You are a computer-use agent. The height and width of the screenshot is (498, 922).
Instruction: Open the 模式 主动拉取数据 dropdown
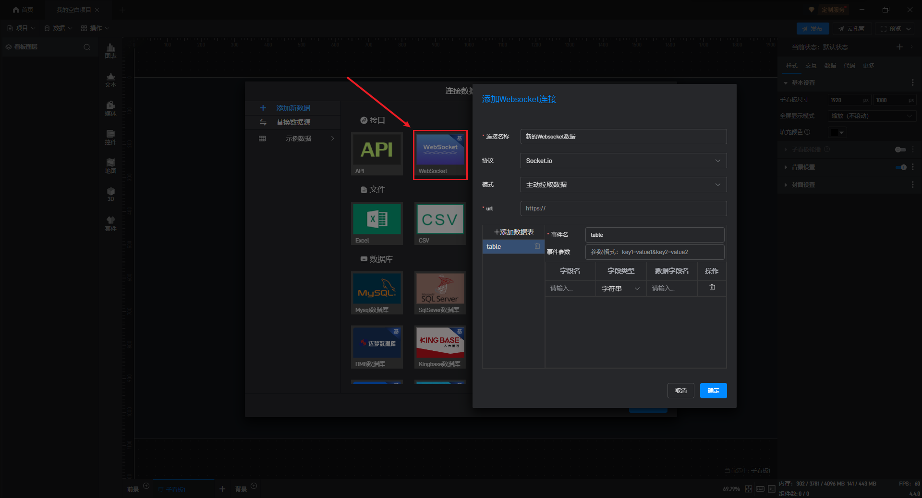[623, 185]
